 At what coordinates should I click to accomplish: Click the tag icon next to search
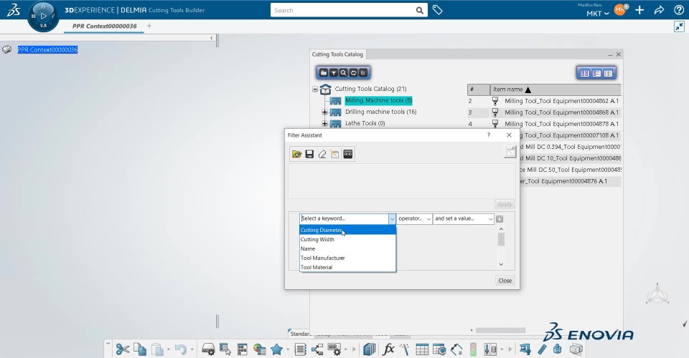pyautogui.click(x=437, y=10)
